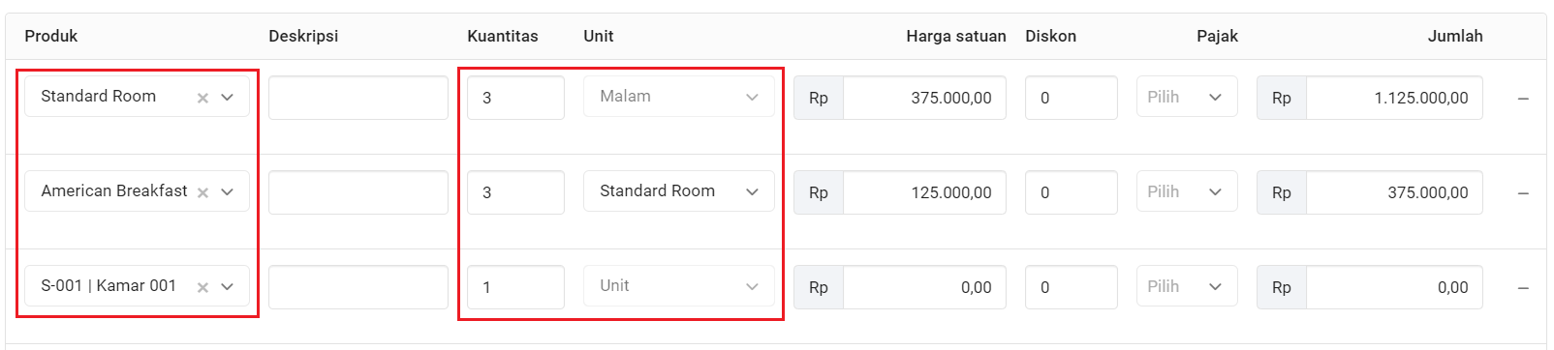Remove the American Breakfast row with minus icon

tap(1523, 193)
